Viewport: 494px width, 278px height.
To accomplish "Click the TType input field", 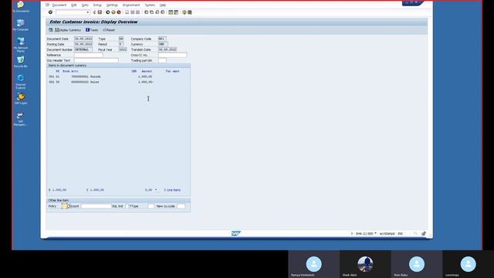I will pos(151,206).
